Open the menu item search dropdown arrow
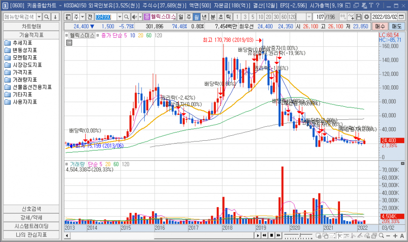Image resolution: width=408 pixels, height=242 pixels. pyautogui.click(x=39, y=17)
